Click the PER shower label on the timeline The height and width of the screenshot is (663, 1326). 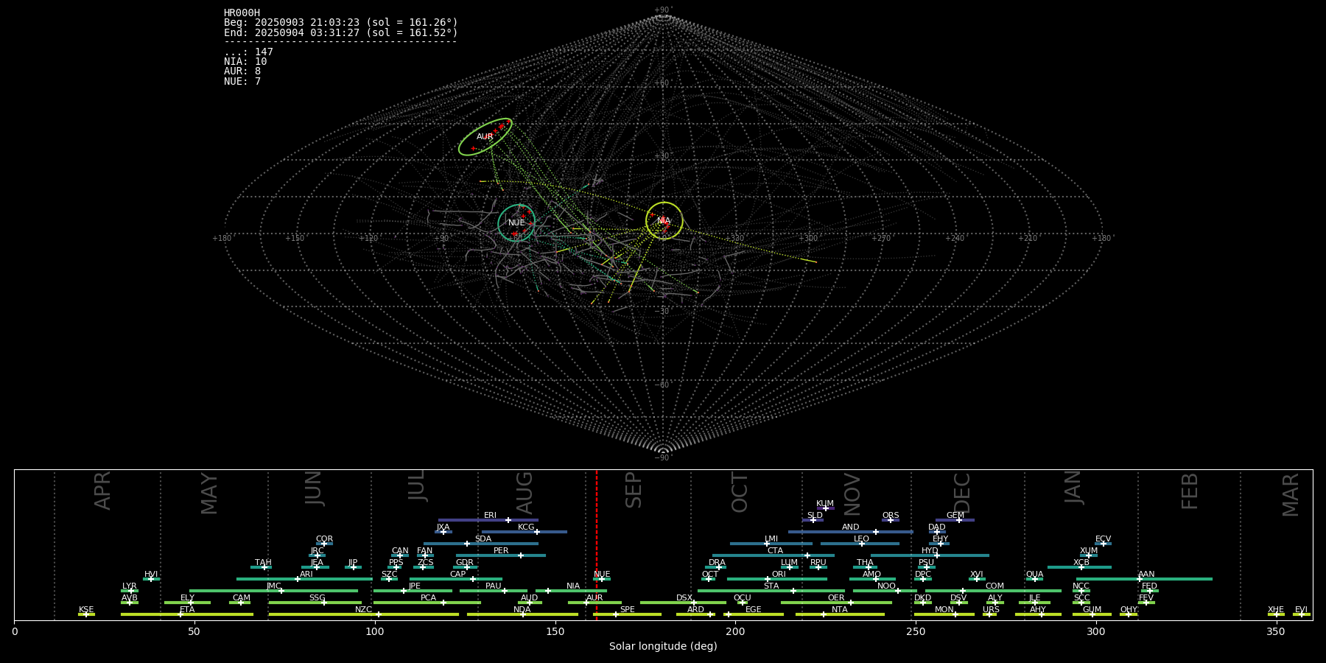pyautogui.click(x=501, y=551)
